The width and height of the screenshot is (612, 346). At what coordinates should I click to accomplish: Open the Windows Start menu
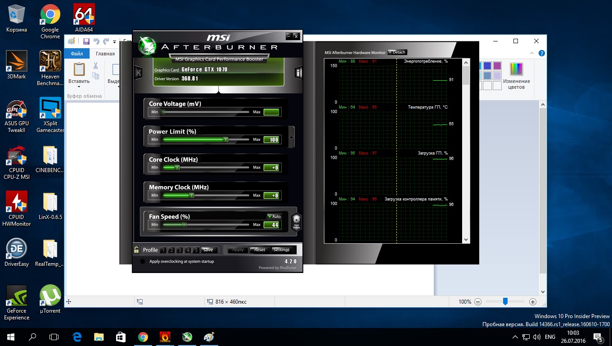tap(11, 337)
